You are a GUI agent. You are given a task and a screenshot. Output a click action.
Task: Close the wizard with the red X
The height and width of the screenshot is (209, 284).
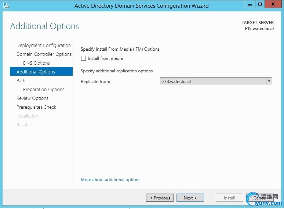(x=273, y=4)
